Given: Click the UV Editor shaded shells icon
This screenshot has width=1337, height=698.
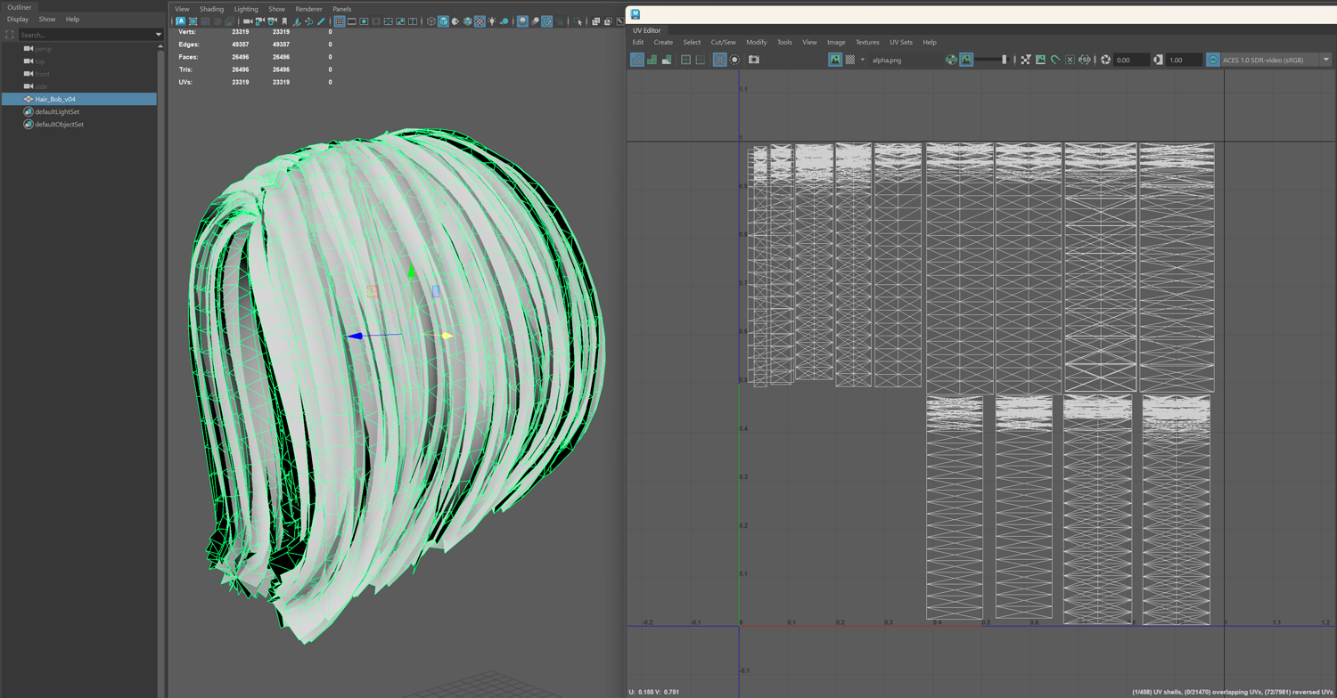Looking at the screenshot, I should pos(652,60).
